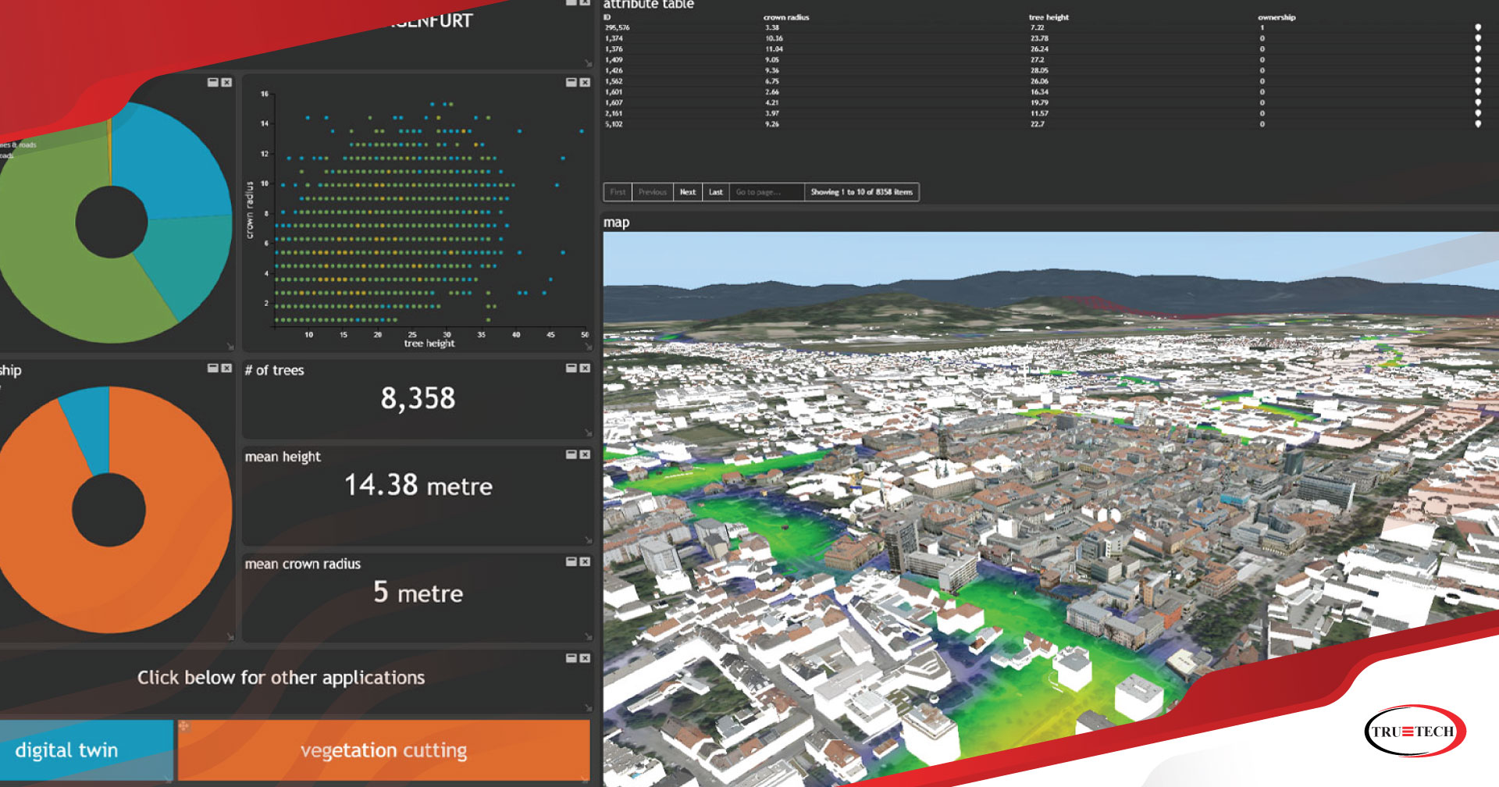1499x787 pixels.
Task: Collapse the mean height panel
Action: point(571,454)
